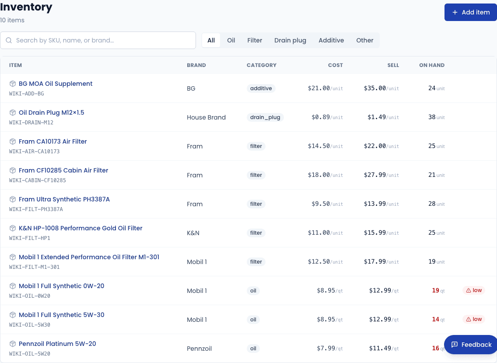Click SKU text WIKI-OIL-5W20
The height and width of the screenshot is (363, 497).
(x=29, y=353)
